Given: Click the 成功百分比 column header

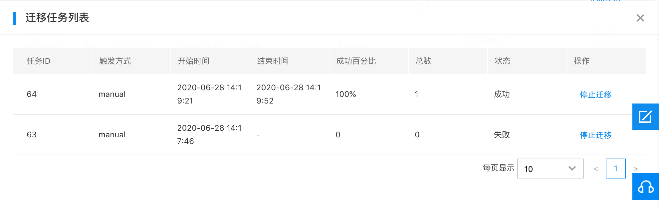Looking at the screenshot, I should (x=356, y=61).
